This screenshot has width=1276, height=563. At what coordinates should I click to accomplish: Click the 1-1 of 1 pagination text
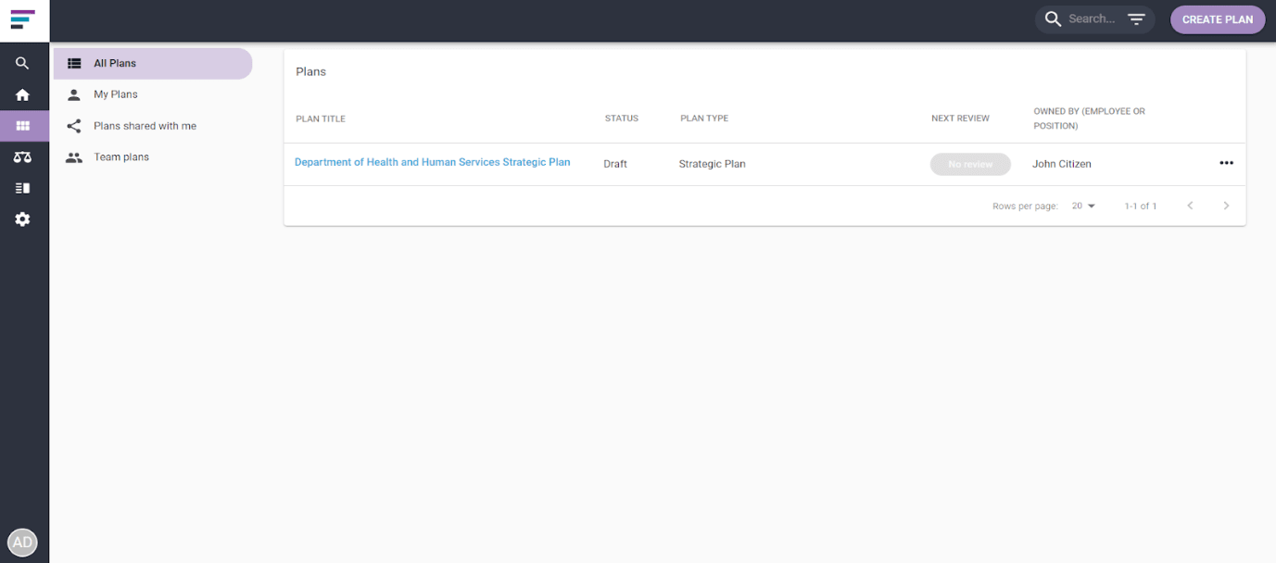(1141, 206)
